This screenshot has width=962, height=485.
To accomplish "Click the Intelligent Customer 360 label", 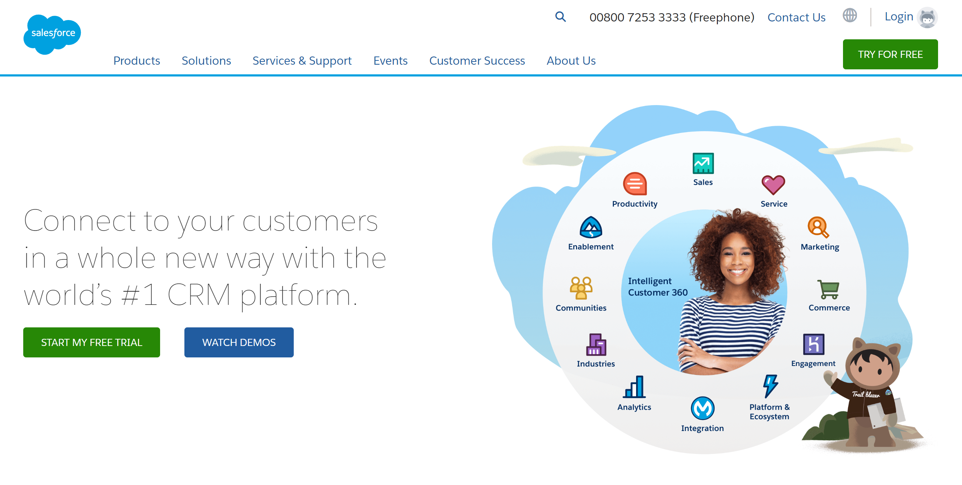I will 657,287.
